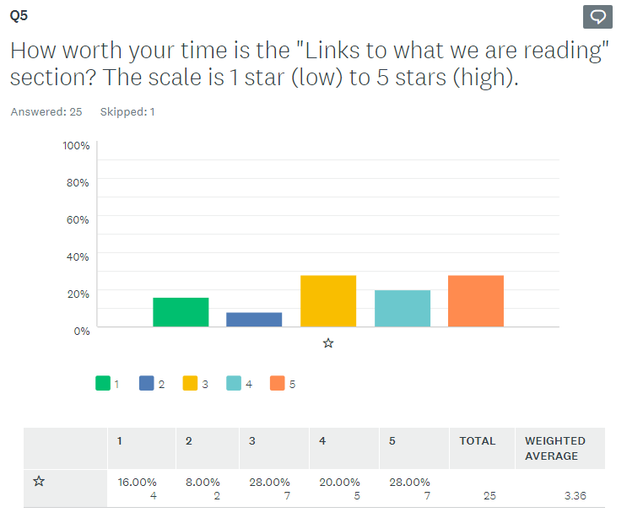The height and width of the screenshot is (518, 627).
Task: Toggle the blue legend swatch for 2
Action: [x=147, y=384]
